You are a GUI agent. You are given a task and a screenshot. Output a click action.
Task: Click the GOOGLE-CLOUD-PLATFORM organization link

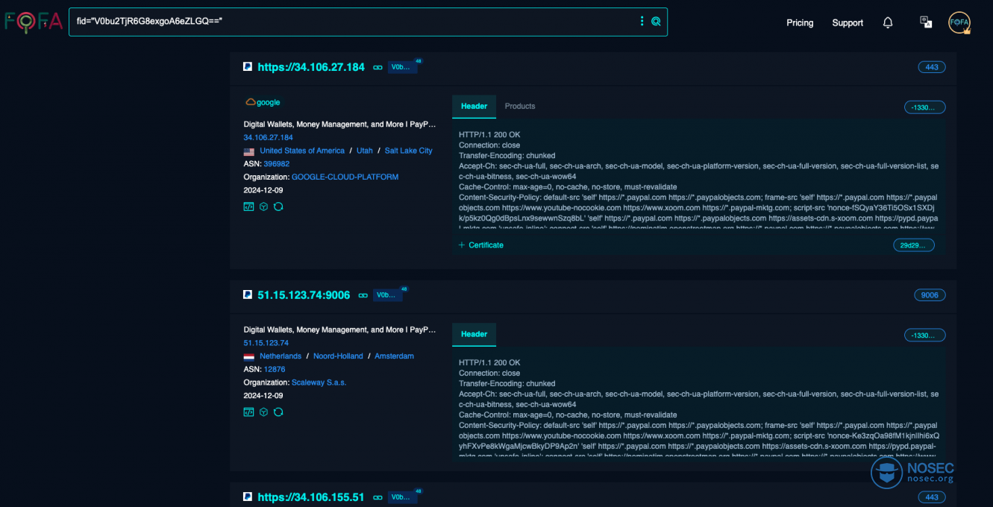click(x=345, y=177)
